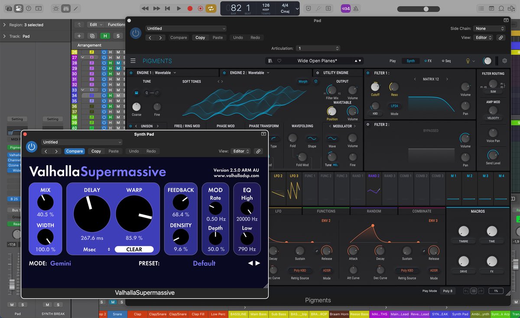The height and width of the screenshot is (318, 520).
Task: Click the duplicate track icon
Action: [92, 36]
